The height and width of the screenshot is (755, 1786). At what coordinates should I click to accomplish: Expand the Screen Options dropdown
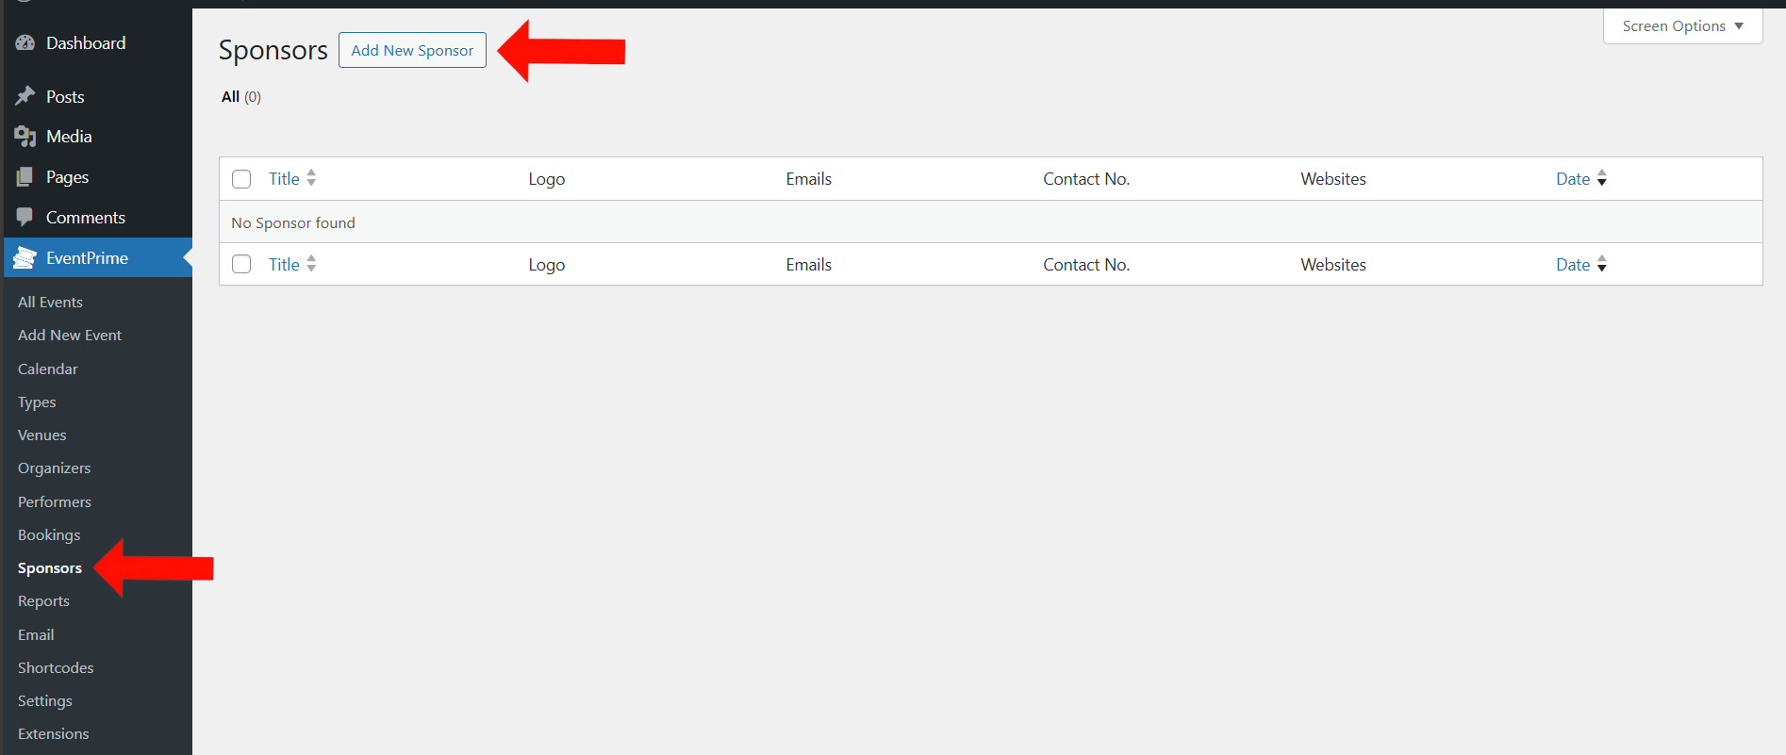pyautogui.click(x=1682, y=26)
